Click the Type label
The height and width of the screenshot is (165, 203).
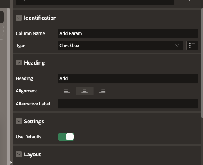tap(20, 45)
